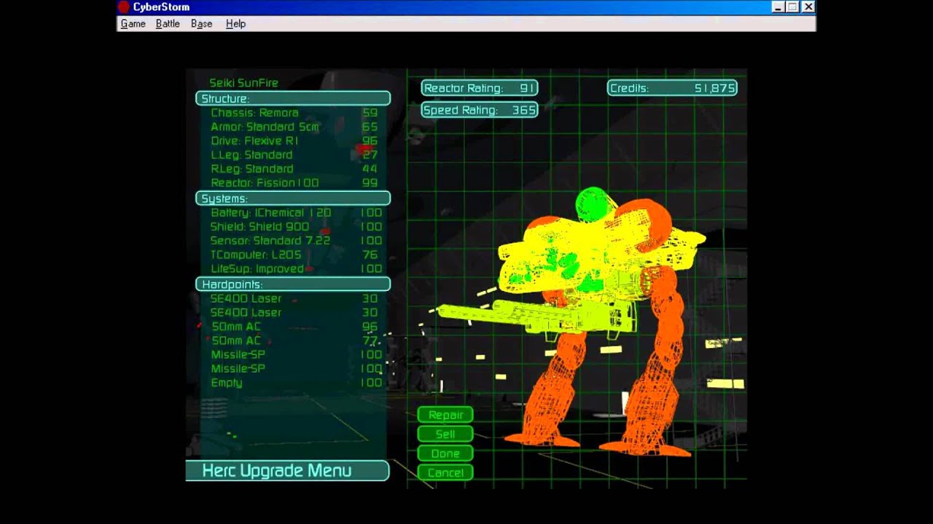The width and height of the screenshot is (933, 524).
Task: Select the Structure section header
Action: pos(293,98)
